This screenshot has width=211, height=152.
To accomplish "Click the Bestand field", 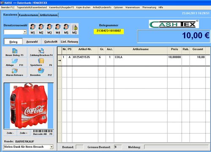I will pyautogui.click(x=79, y=147).
